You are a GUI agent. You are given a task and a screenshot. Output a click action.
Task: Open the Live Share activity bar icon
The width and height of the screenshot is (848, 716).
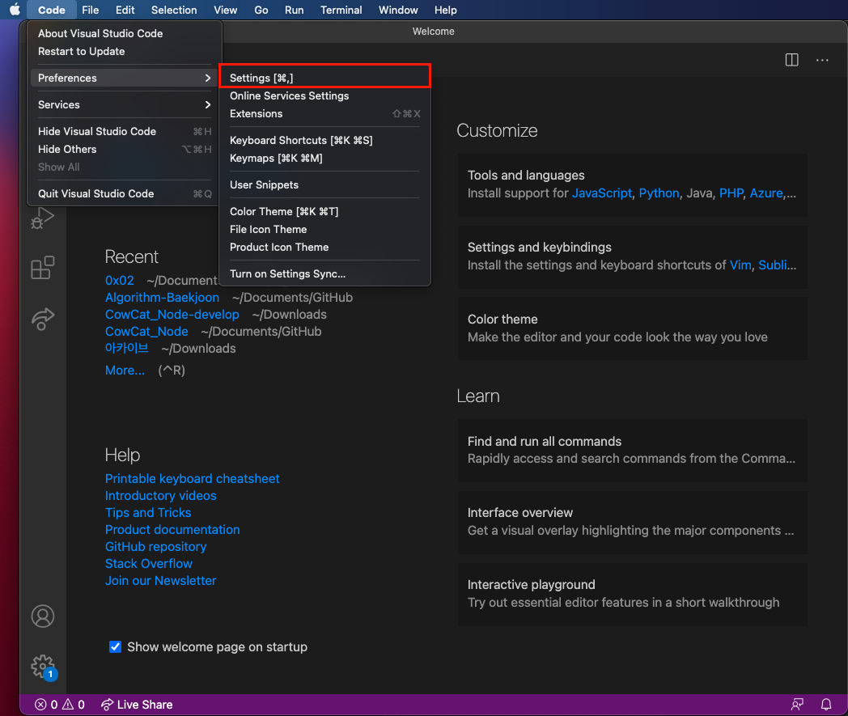pos(43,319)
